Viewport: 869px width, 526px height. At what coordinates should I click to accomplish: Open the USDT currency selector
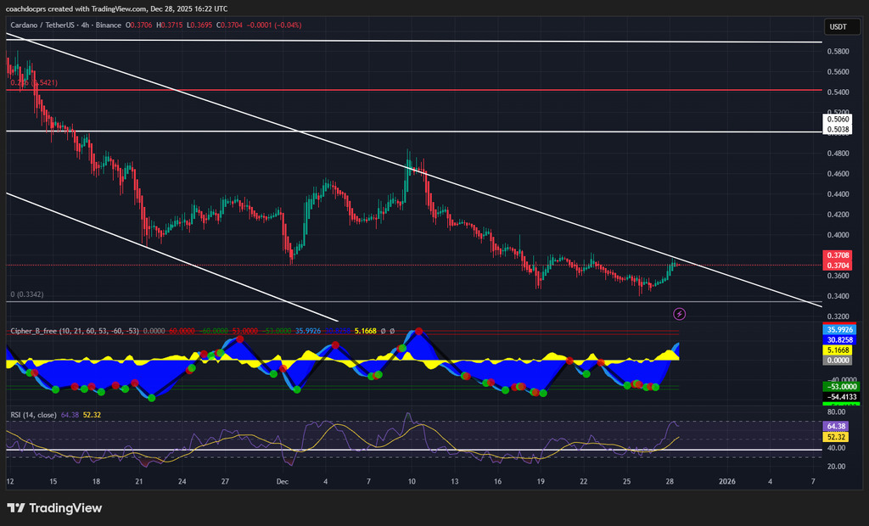[838, 27]
